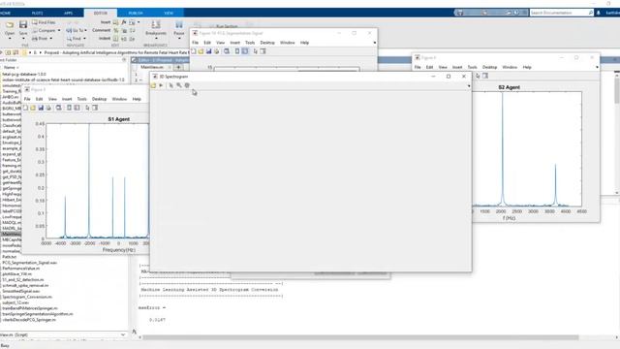Open the Find dropdown in the Navigate group

[76, 39]
